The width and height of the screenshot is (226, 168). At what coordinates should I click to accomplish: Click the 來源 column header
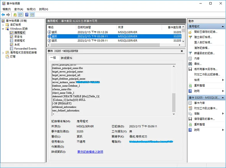coord(139,27)
